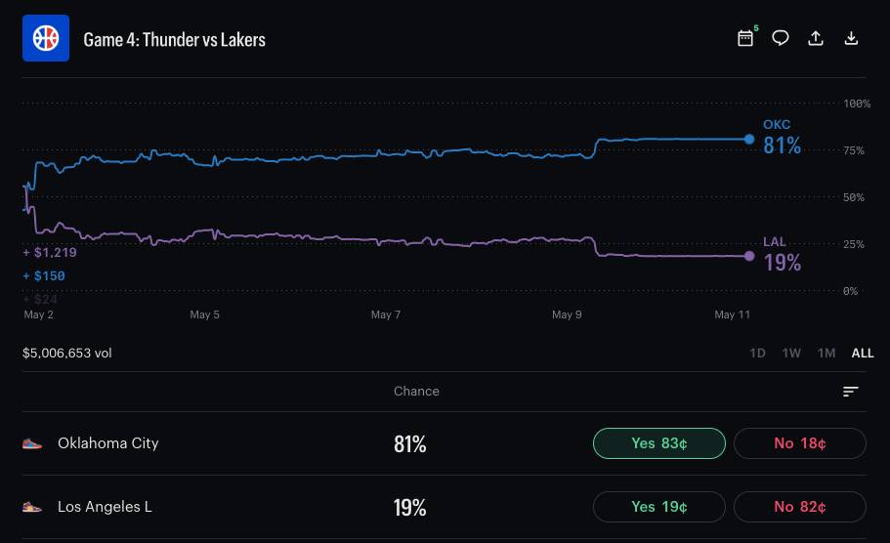Click the $5,006,653 vol text
This screenshot has width=890, height=543.
67,353
